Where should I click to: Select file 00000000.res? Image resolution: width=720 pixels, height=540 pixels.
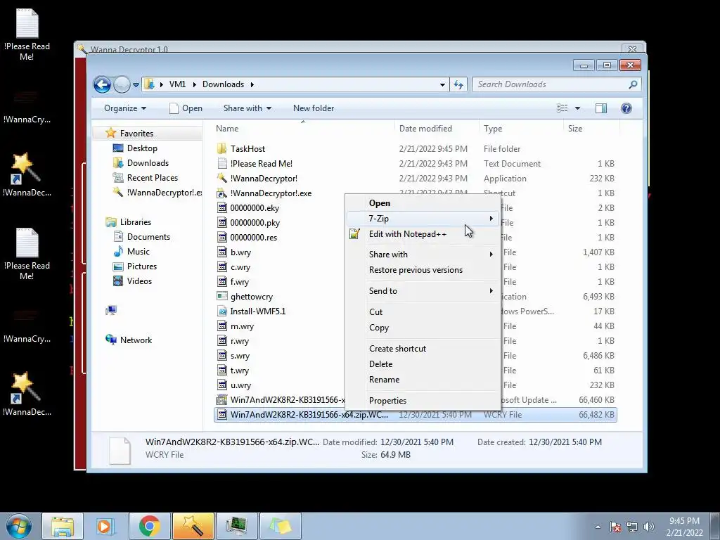tap(253, 238)
